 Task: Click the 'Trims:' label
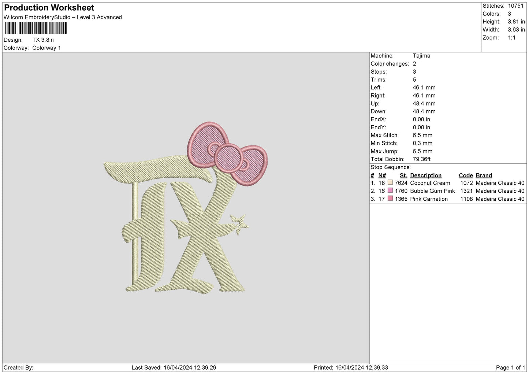(379, 79)
